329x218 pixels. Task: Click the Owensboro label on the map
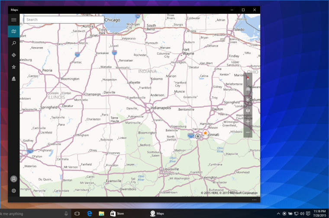point(128,189)
